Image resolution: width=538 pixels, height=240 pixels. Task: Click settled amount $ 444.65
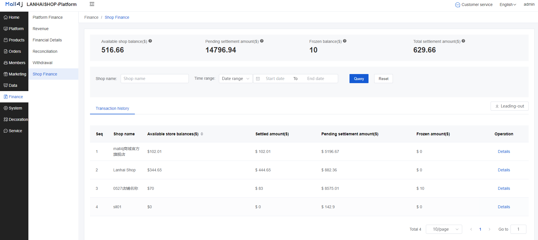pyautogui.click(x=263, y=170)
